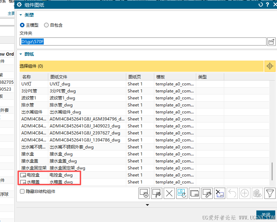Click the create drawing icon with plus
Screen dimensions: 277x222
click(144, 193)
